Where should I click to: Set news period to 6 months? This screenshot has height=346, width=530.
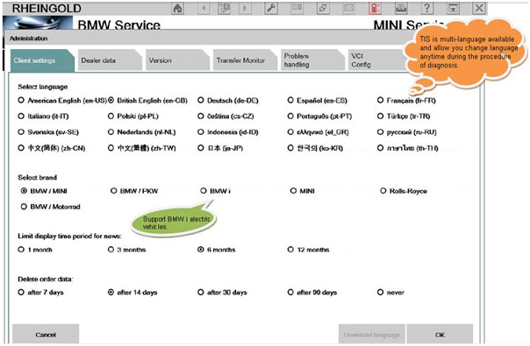201,250
